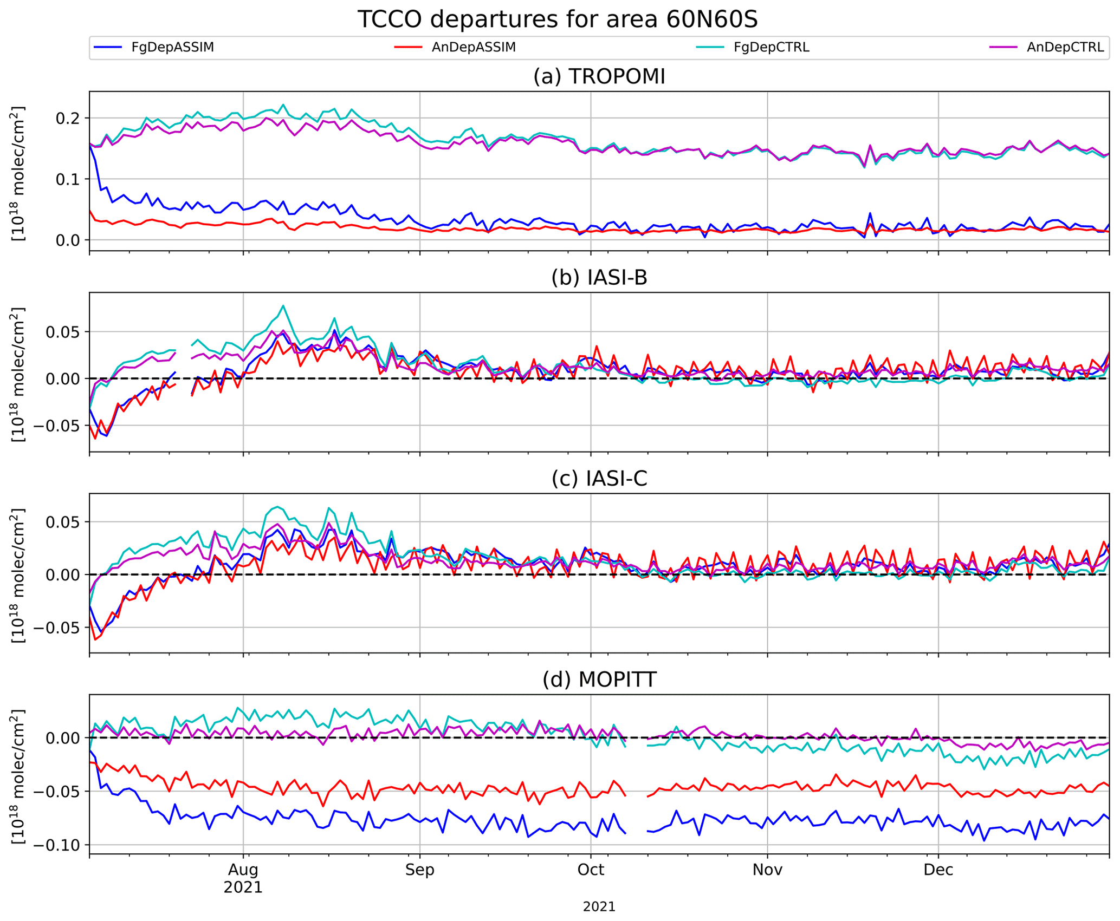The height and width of the screenshot is (921, 1120).
Task: Click the FgDepASSIM legend label text
Action: click(x=172, y=48)
